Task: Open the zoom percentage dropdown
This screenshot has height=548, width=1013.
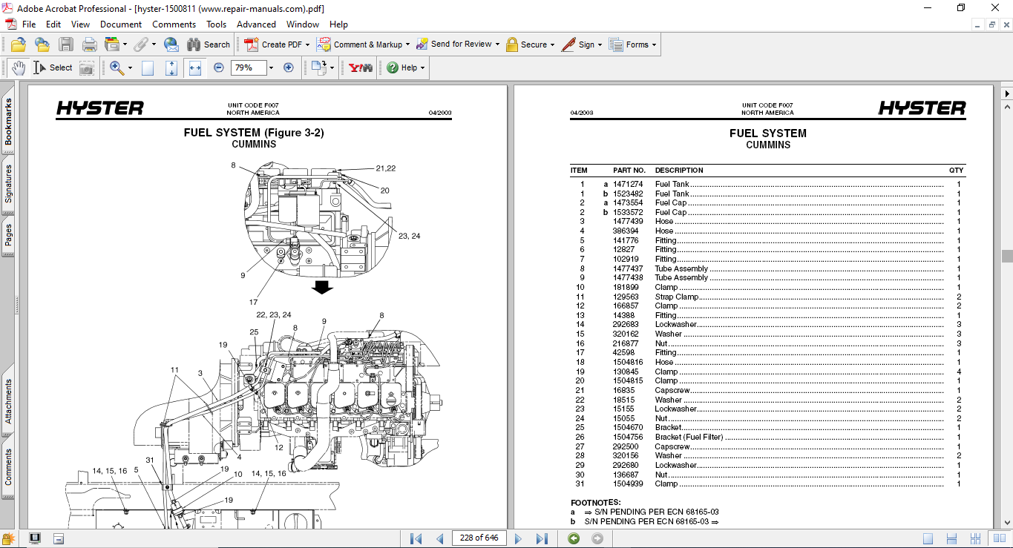Action: [271, 67]
